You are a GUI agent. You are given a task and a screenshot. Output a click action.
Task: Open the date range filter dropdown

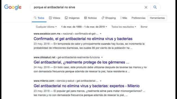click(x=84, y=27)
